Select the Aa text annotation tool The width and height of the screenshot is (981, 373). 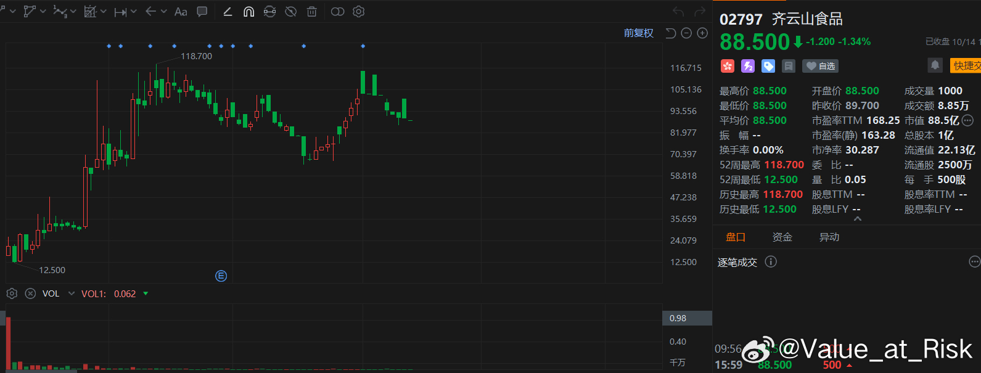(181, 11)
